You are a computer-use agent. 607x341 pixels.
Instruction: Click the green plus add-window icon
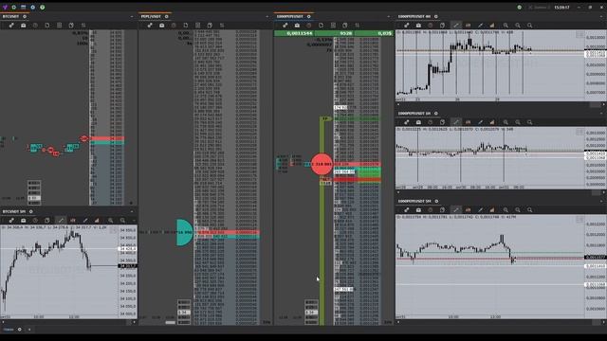coord(14,7)
